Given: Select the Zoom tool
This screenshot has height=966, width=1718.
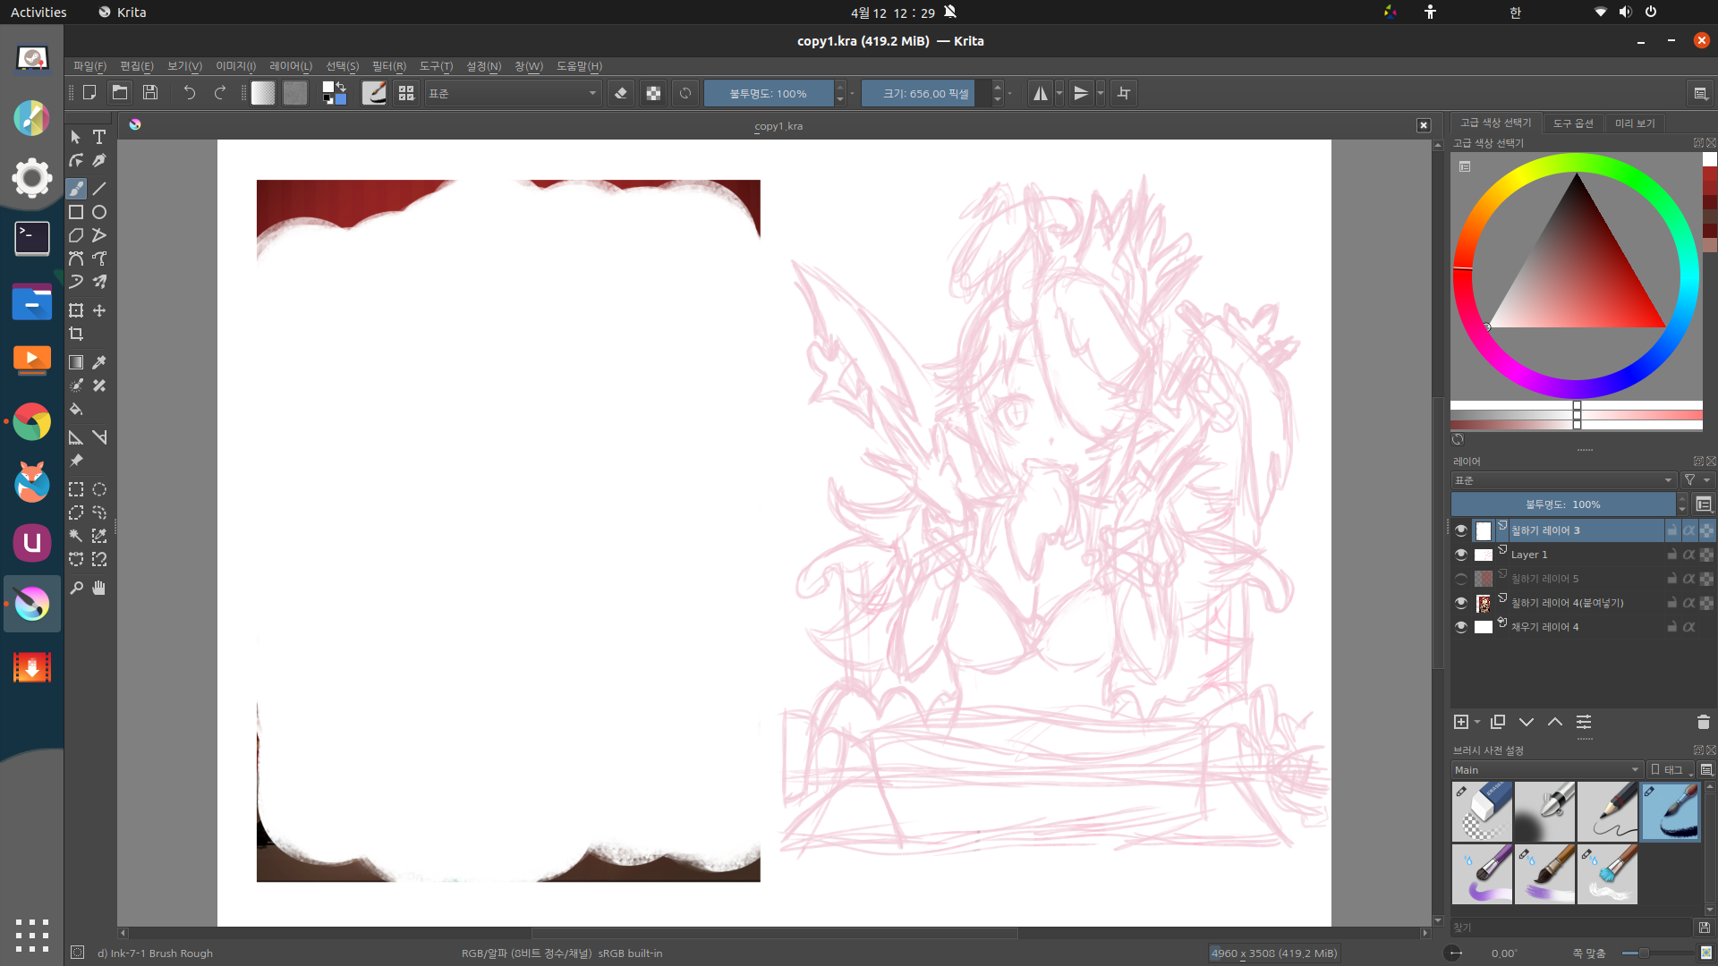Looking at the screenshot, I should [76, 588].
